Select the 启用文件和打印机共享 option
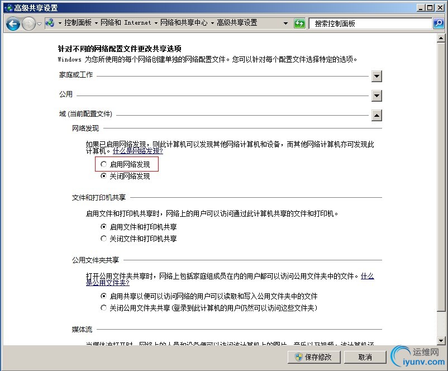Screen dimensions: 448x371 (x=103, y=227)
